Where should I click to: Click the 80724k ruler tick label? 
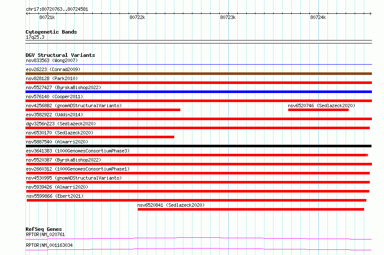[x=318, y=17]
